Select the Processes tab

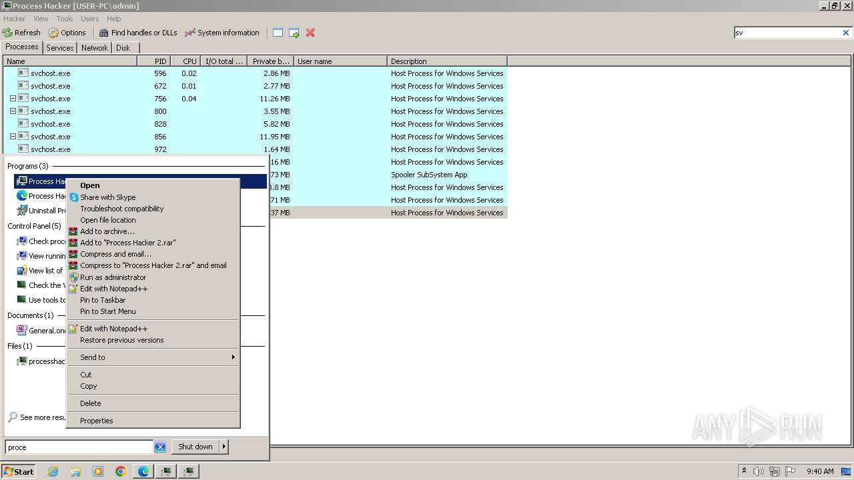22,47
